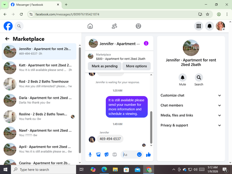Reload the page in Chrome
This screenshot has width=232, height=174.
pyautogui.click(x=21, y=14)
